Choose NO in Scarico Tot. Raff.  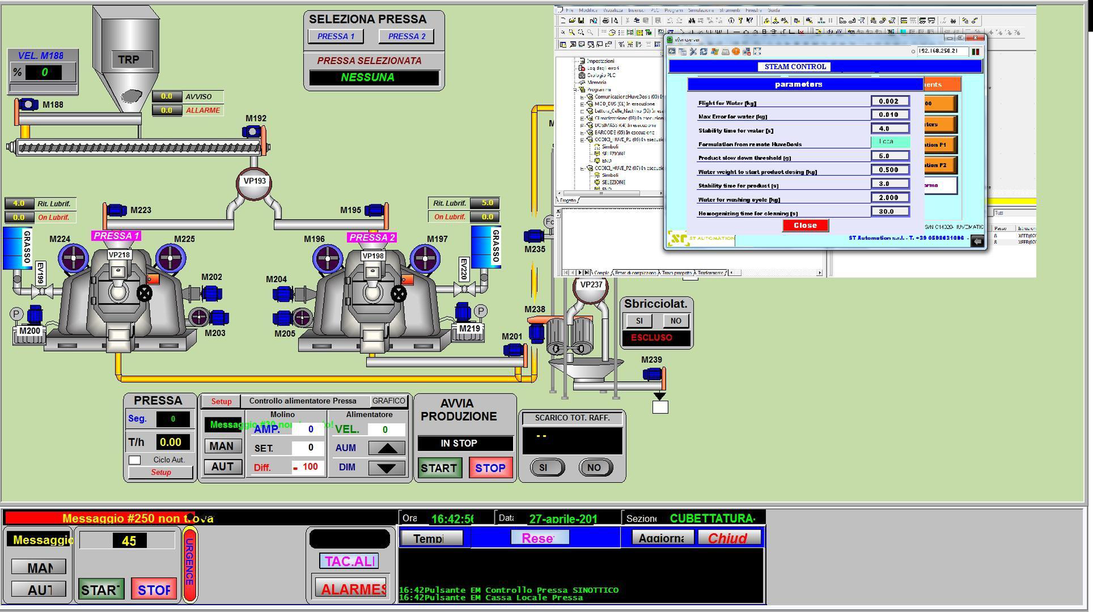[594, 468]
